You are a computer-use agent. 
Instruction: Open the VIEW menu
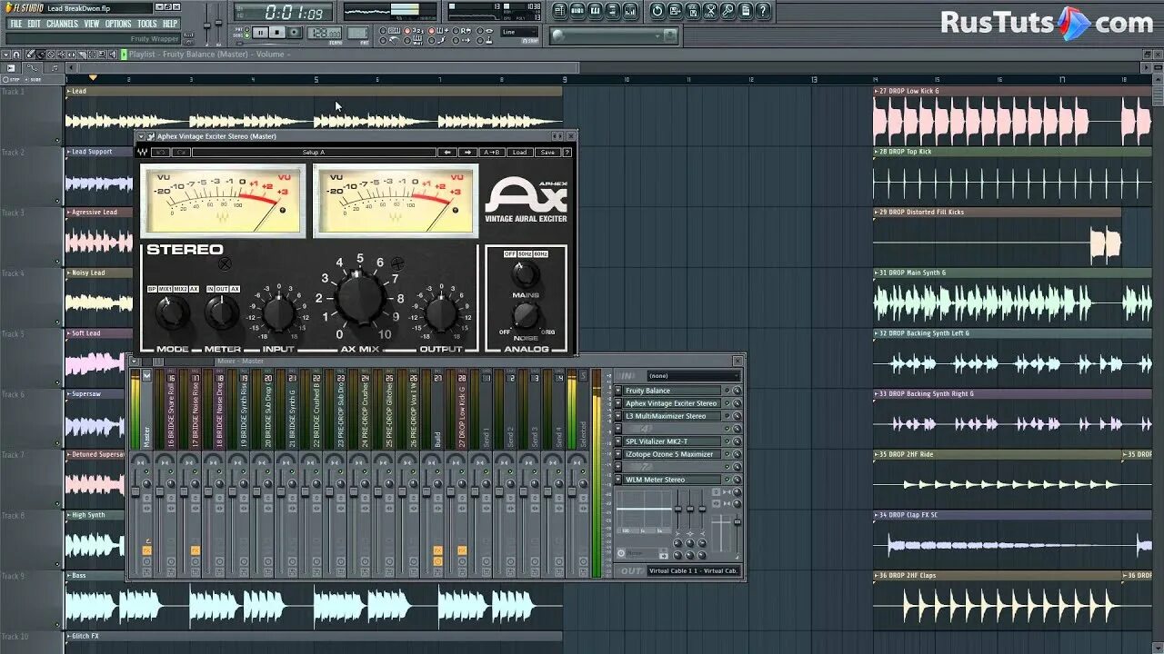tap(92, 24)
